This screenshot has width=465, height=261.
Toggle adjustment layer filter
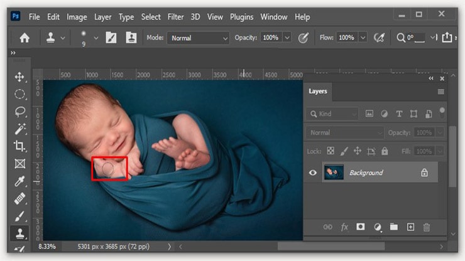coord(384,114)
